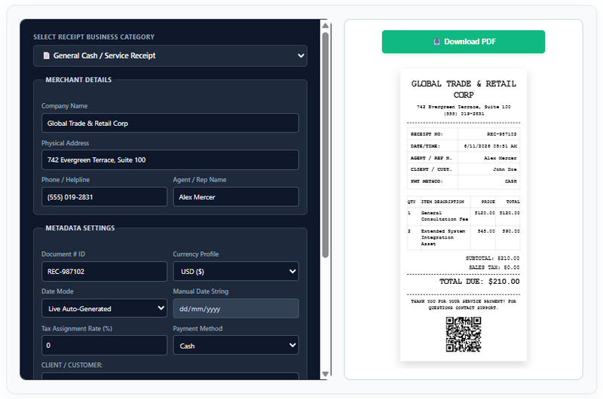Edit the Company Name field

[170, 123]
